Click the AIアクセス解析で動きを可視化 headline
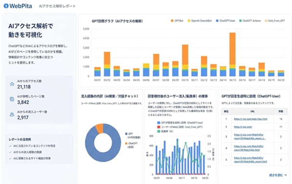 click(x=31, y=30)
